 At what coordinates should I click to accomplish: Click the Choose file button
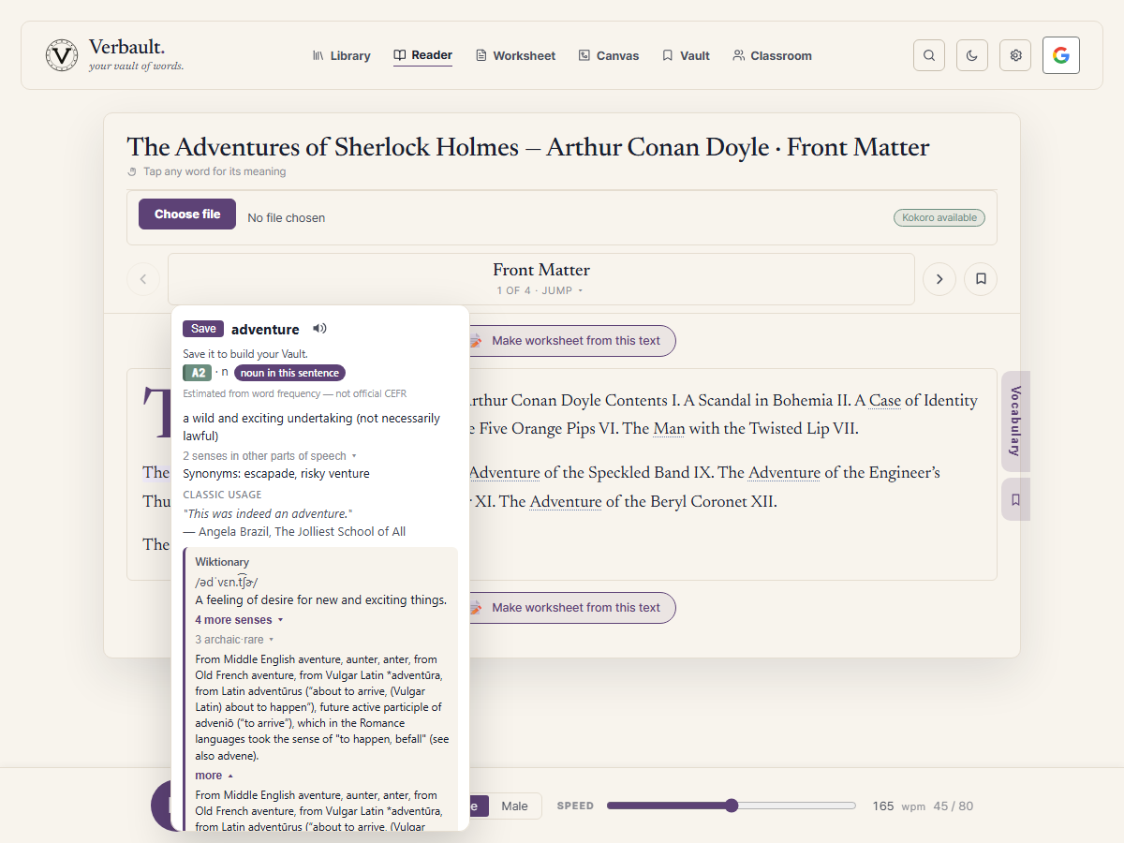click(187, 214)
